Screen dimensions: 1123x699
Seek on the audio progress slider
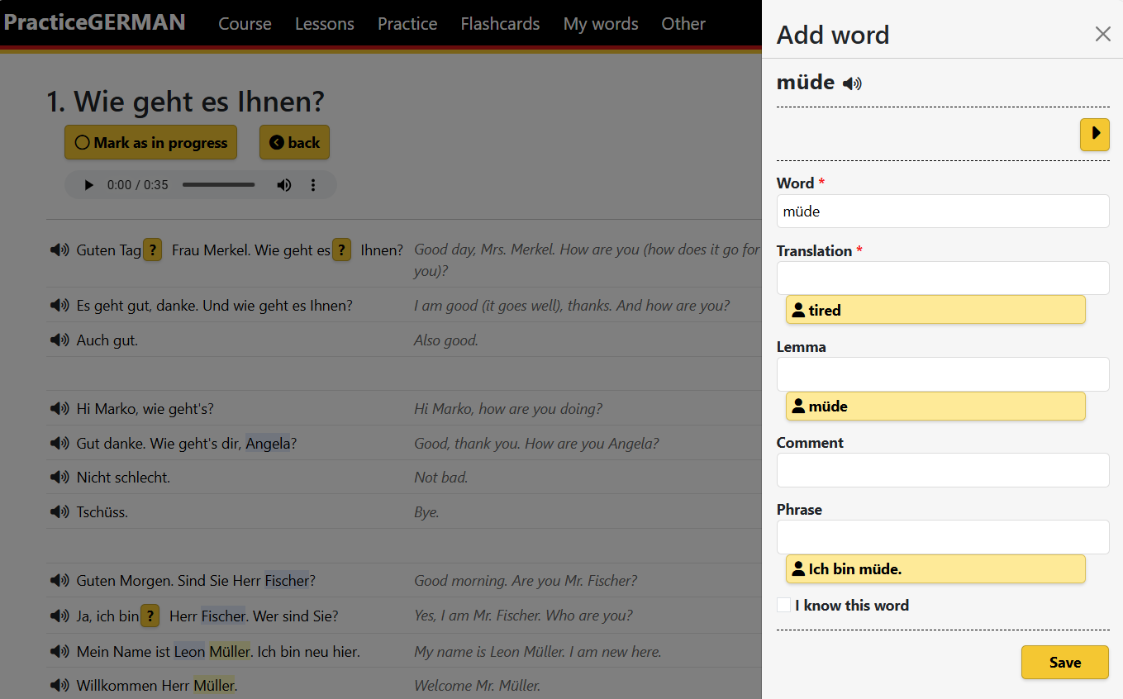219,185
